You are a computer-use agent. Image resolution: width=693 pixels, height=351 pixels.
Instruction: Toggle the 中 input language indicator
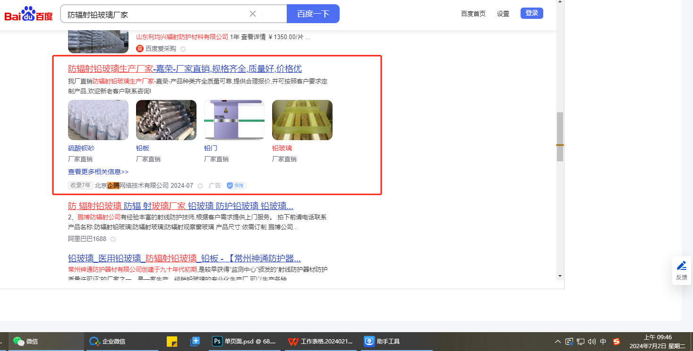click(x=603, y=342)
